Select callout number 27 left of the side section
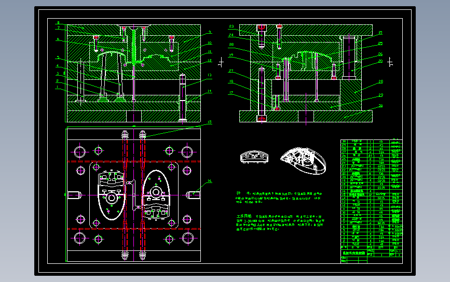Viewport: 450px width, 282px height. click(x=231, y=71)
